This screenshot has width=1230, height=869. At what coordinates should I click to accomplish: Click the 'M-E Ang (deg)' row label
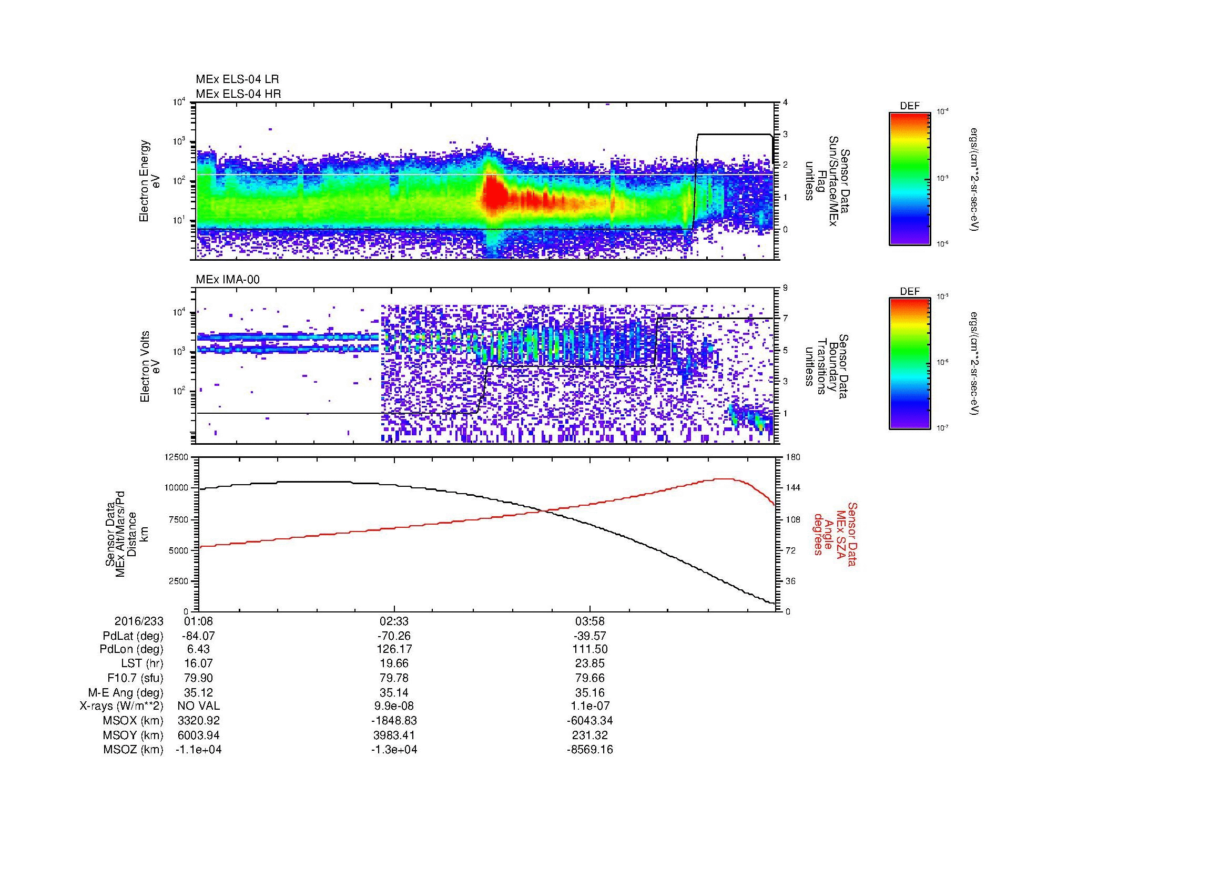pyautogui.click(x=126, y=692)
